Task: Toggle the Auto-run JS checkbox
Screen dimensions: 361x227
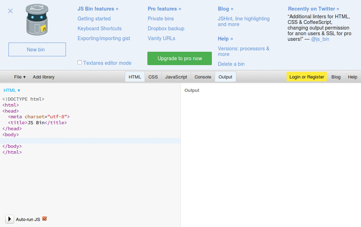Action: [x=45, y=219]
